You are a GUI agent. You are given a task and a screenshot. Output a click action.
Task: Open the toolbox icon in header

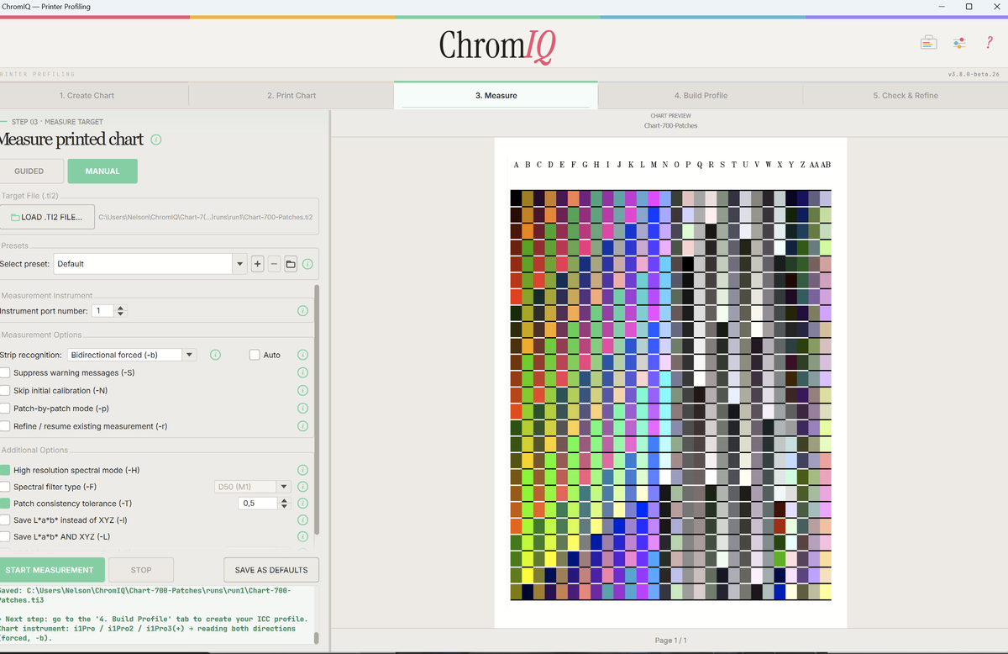click(x=928, y=42)
